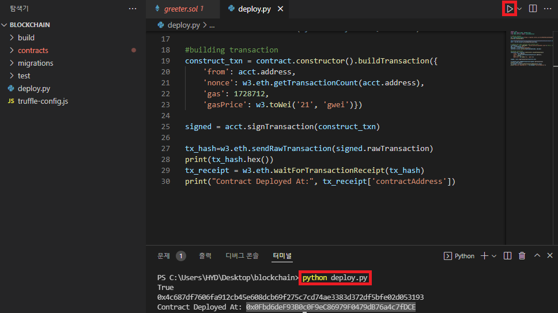Close the deploy.py tab

tap(280, 9)
